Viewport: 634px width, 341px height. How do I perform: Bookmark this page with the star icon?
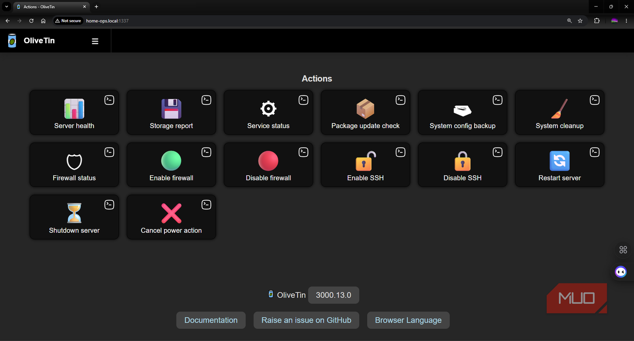[x=580, y=21]
